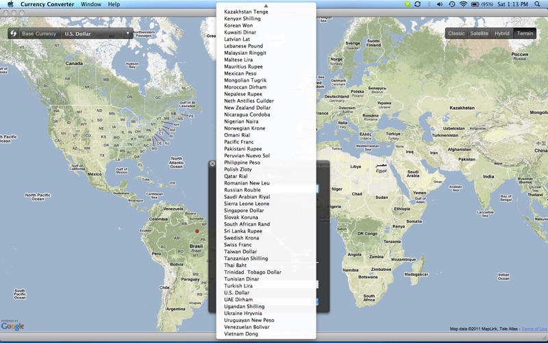Select Mongolian Tugrik
Viewport: 548px width, 343px height.
click(266, 80)
